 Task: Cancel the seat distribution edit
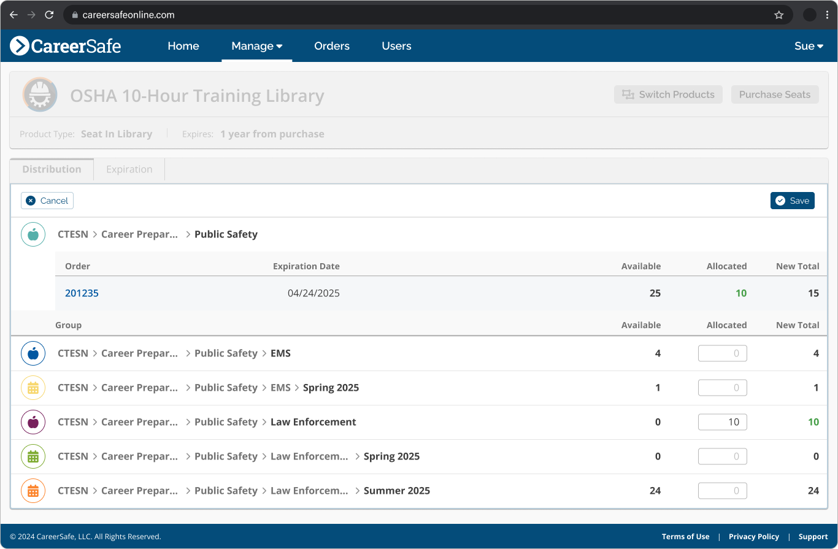tap(47, 201)
